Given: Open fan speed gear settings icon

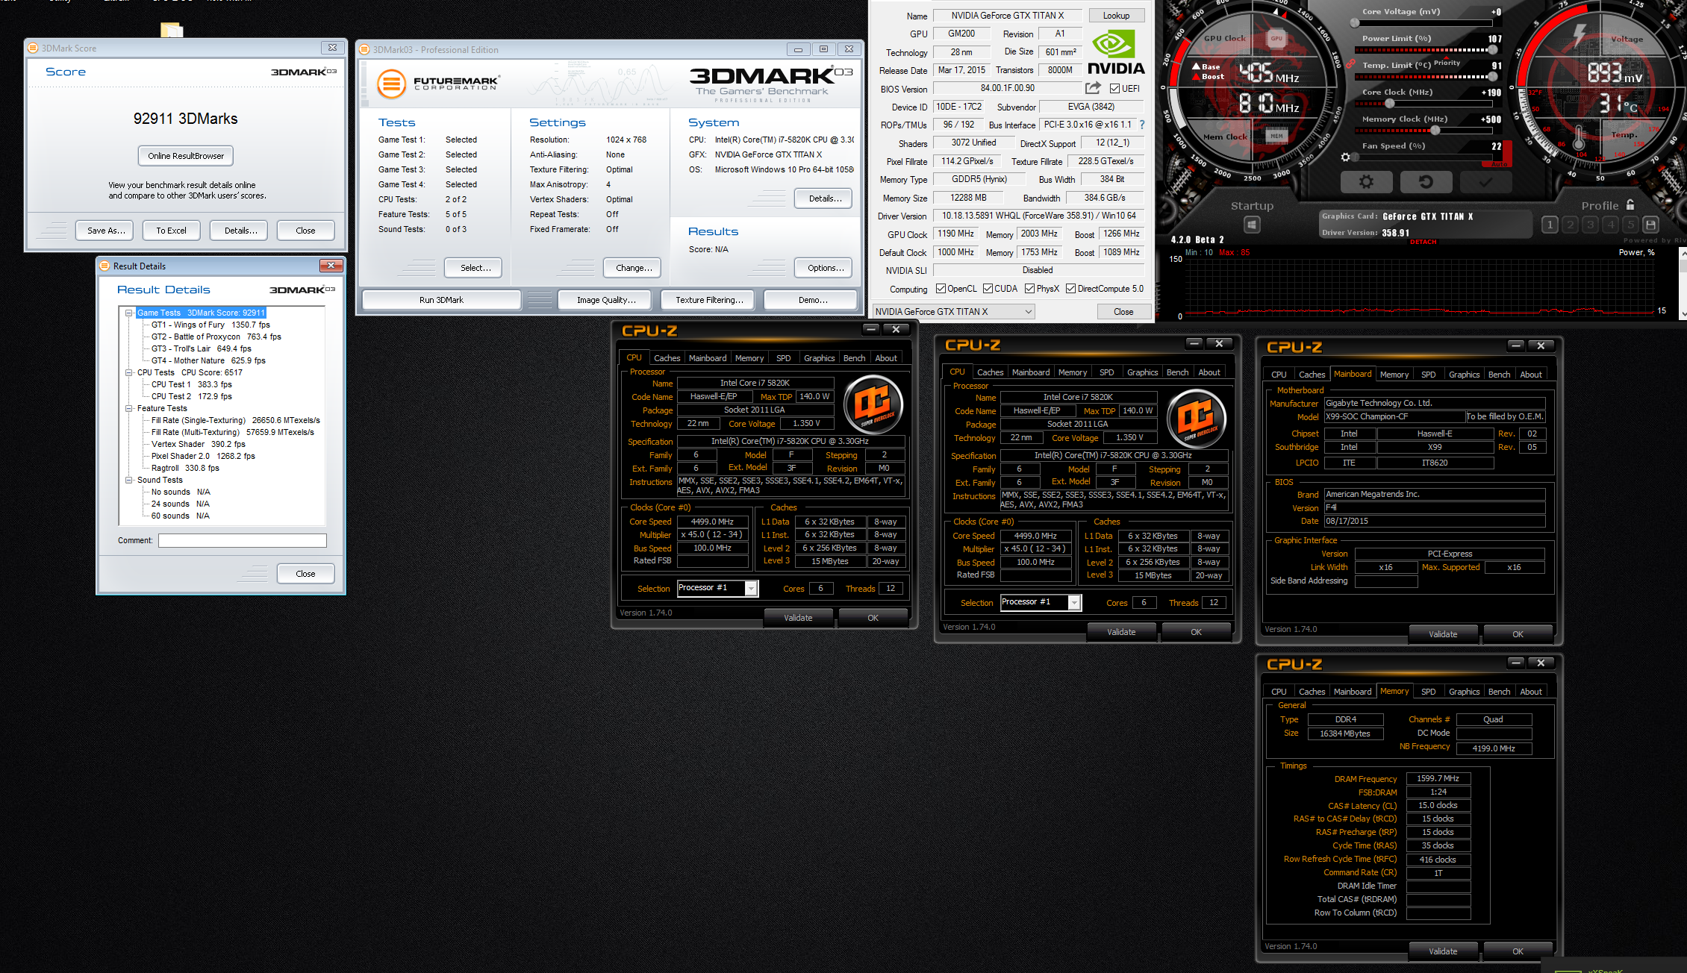Looking at the screenshot, I should click(1345, 157).
